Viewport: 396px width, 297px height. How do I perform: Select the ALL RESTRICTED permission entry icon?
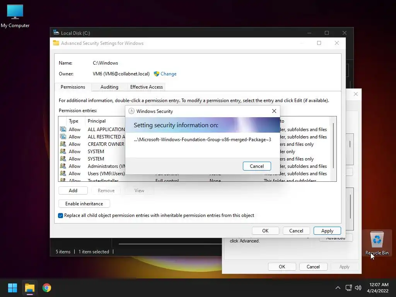(x=63, y=137)
